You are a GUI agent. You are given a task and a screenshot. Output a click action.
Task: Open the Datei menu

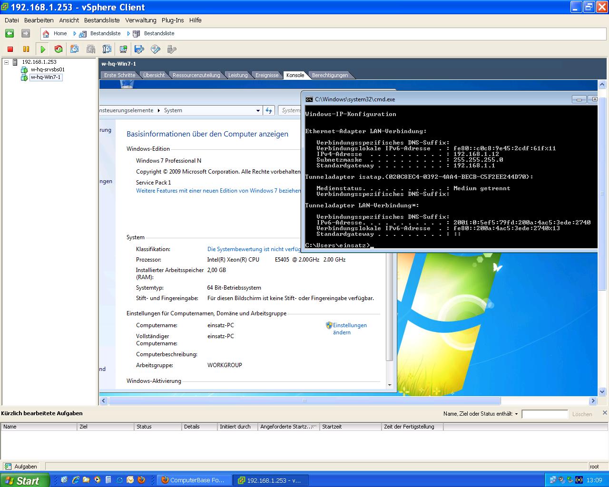click(x=12, y=20)
